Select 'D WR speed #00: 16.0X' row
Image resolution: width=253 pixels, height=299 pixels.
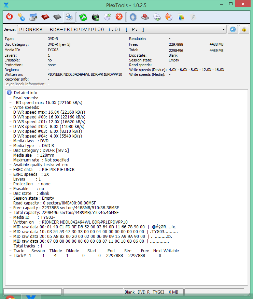coord(49,117)
